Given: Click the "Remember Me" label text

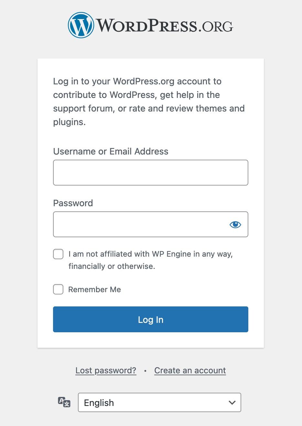Looking at the screenshot, I should click(94, 290).
